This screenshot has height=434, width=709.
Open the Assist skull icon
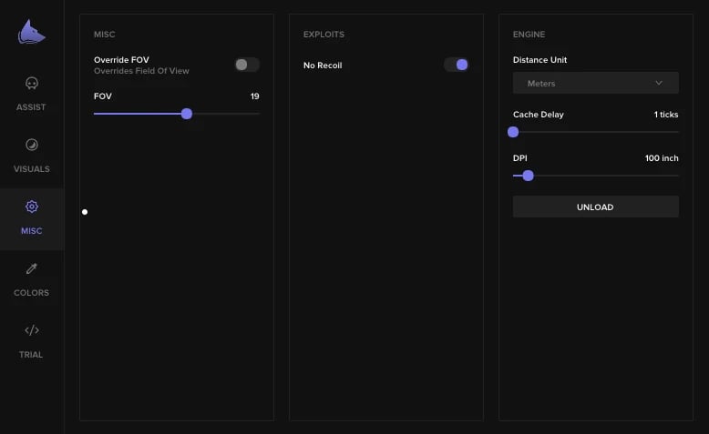pos(32,83)
